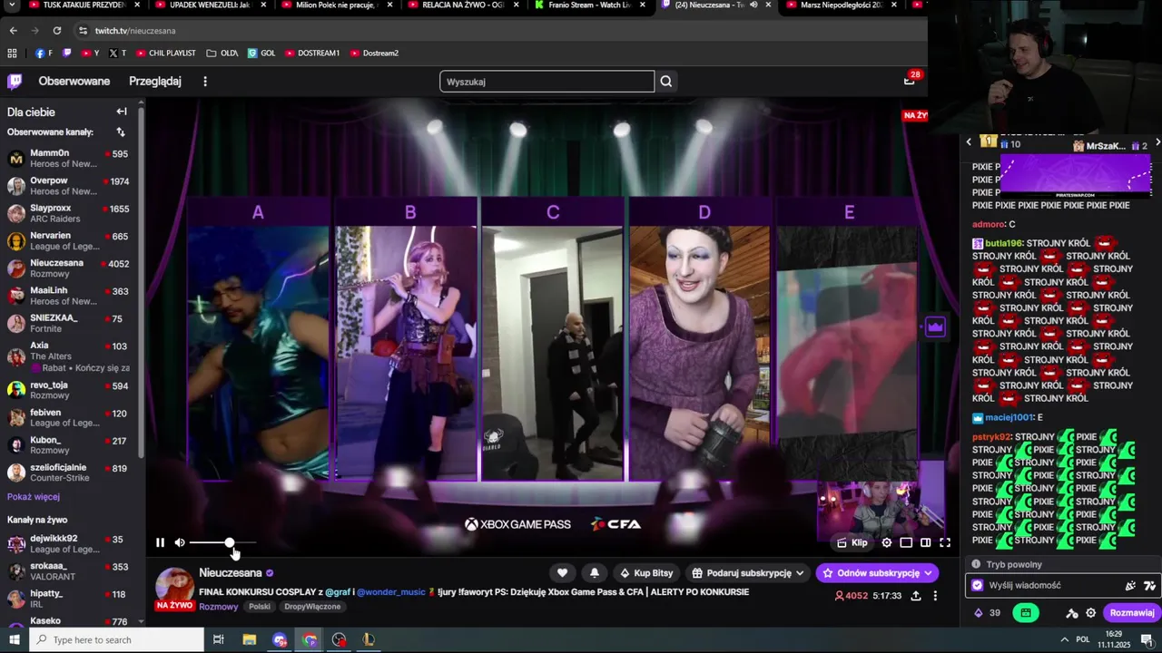Reload the browser page

56,31
